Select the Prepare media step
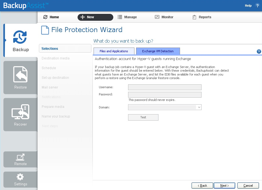Screen dimensions: 262x190 (x=53, y=107)
